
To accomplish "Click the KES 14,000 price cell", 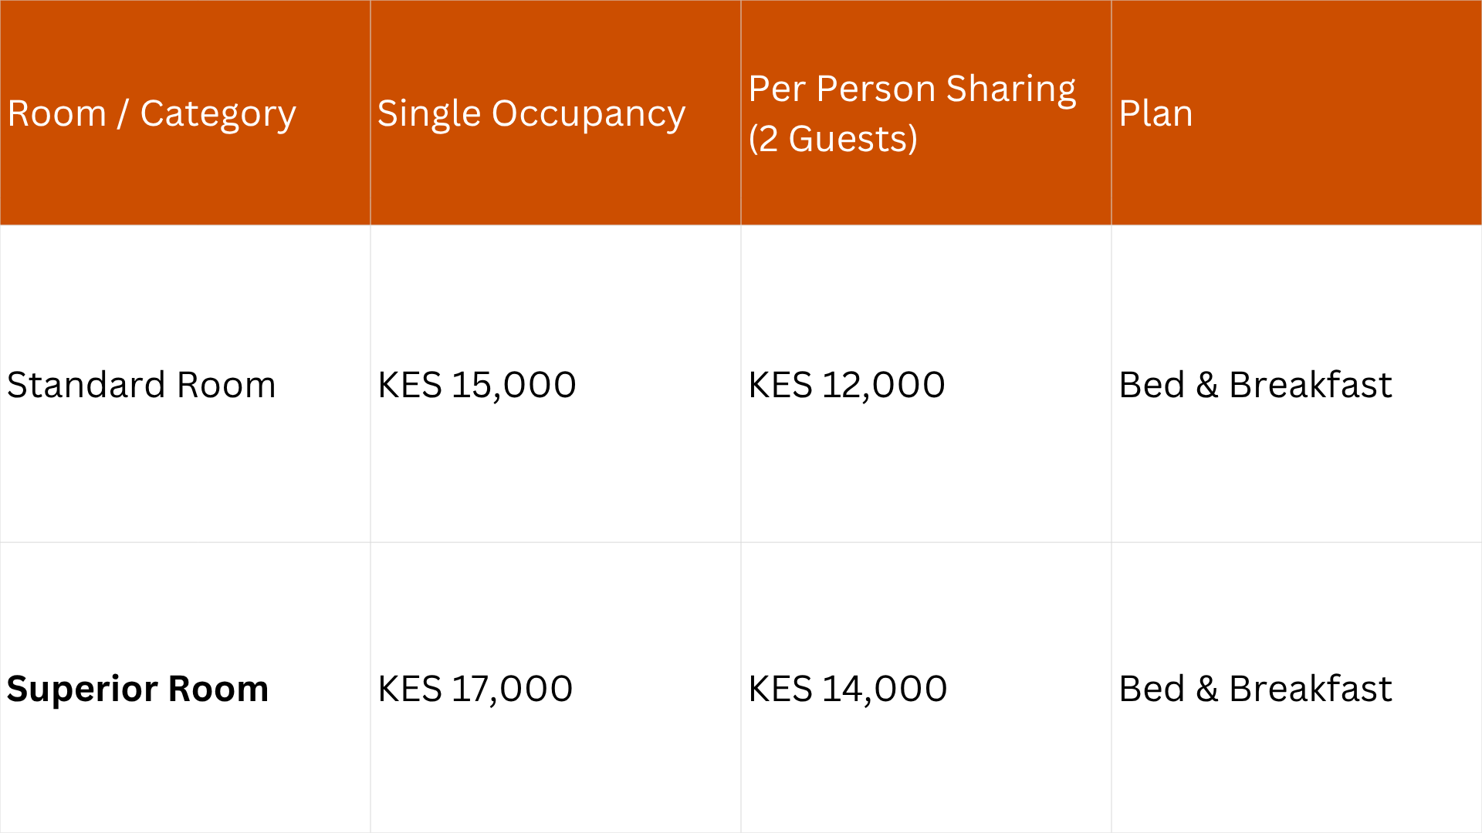I will (x=848, y=689).
